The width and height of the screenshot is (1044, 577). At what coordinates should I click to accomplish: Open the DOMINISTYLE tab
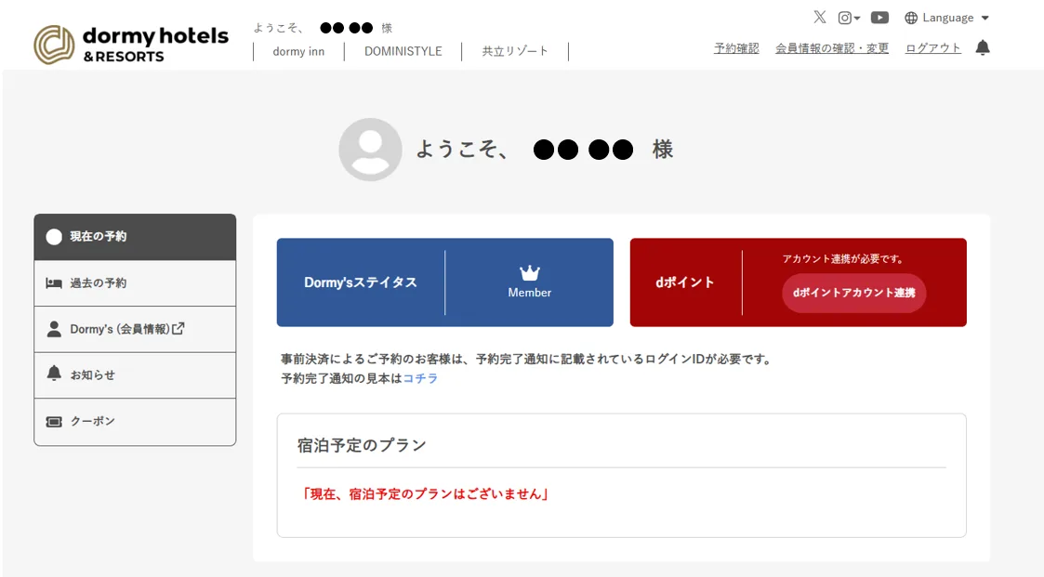pyautogui.click(x=403, y=51)
